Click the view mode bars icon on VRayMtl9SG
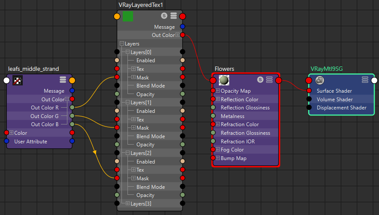Screen dimensions: 379x215 coord(365,79)
